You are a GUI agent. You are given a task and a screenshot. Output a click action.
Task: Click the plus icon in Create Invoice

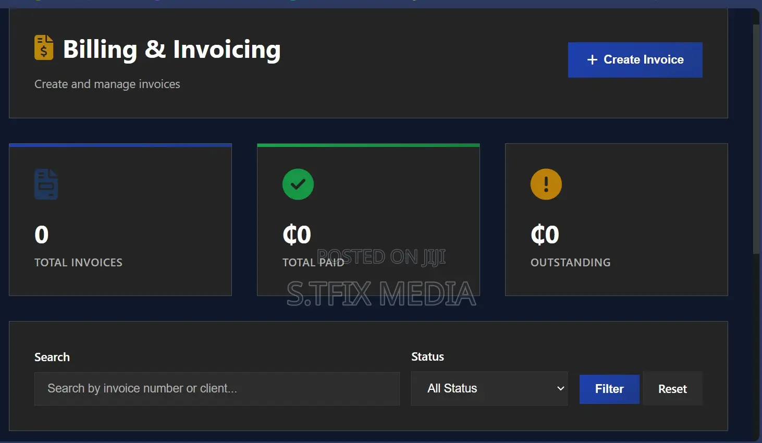[x=592, y=60]
